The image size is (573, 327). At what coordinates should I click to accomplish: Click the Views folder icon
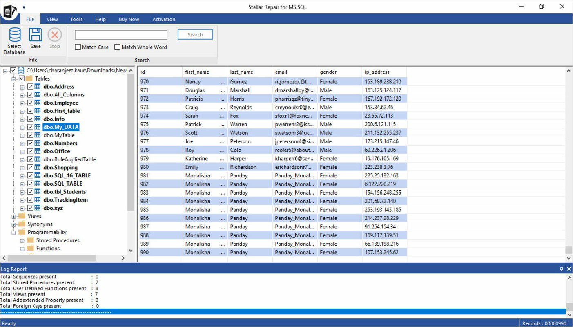22,216
